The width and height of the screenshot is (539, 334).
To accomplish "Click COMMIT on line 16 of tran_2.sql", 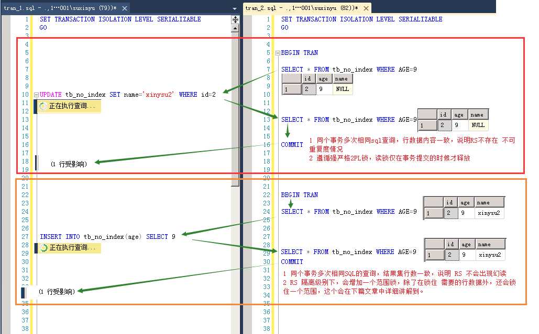I will click(292, 145).
